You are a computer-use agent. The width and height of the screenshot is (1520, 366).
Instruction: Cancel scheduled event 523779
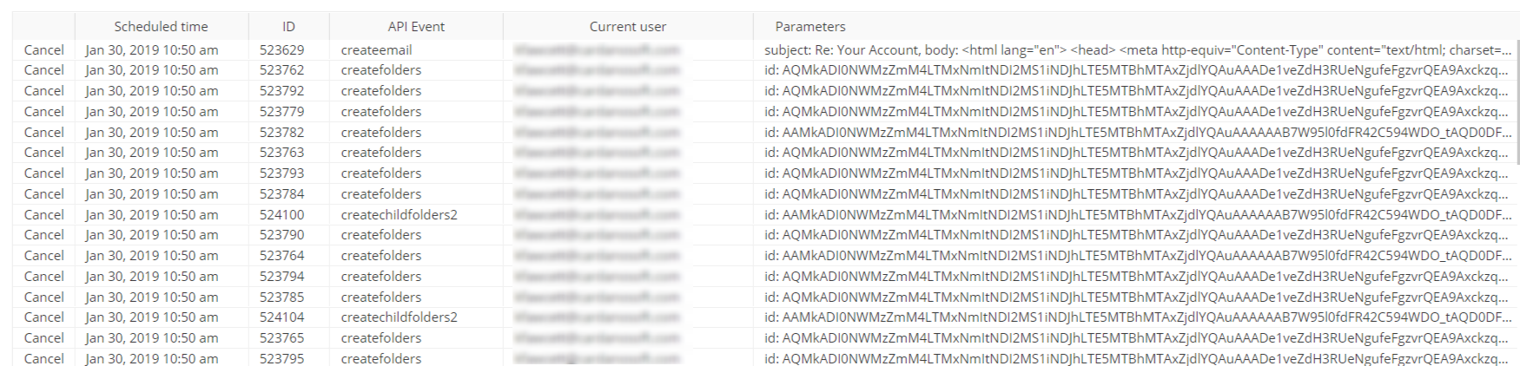pyautogui.click(x=43, y=112)
